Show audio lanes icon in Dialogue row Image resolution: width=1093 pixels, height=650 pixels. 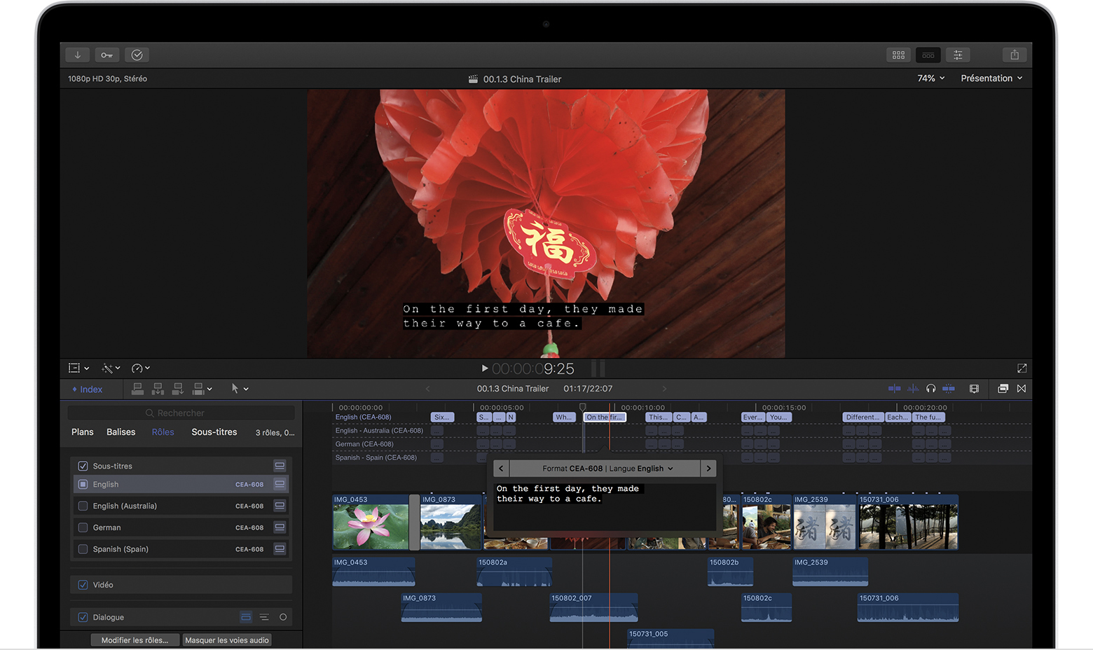click(246, 617)
